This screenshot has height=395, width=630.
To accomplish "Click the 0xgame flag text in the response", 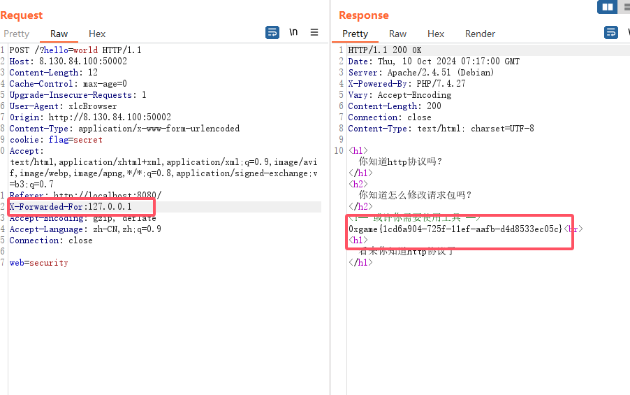I will pos(455,229).
